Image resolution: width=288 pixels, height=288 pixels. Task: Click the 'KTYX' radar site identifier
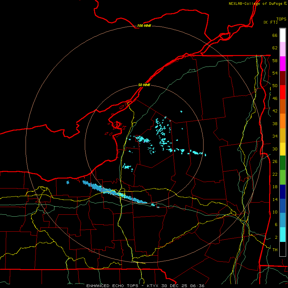pyautogui.click(x=152, y=286)
